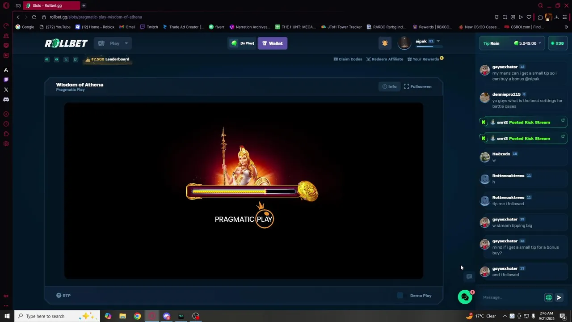Open the Rollbet YouTube icon link

pos(56,59)
